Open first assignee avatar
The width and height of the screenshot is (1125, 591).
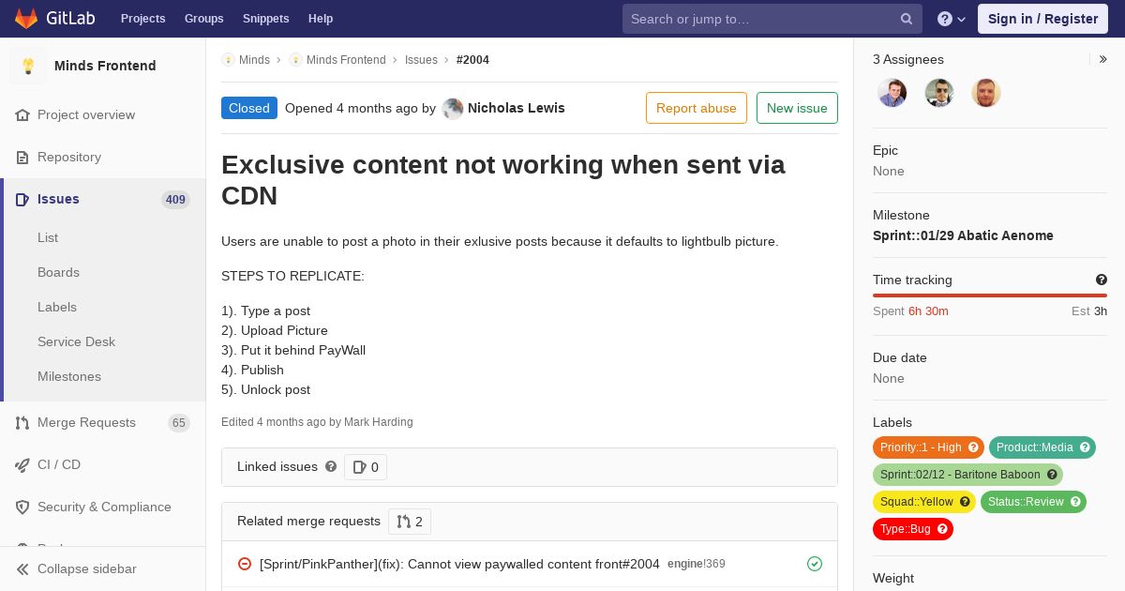(x=892, y=92)
